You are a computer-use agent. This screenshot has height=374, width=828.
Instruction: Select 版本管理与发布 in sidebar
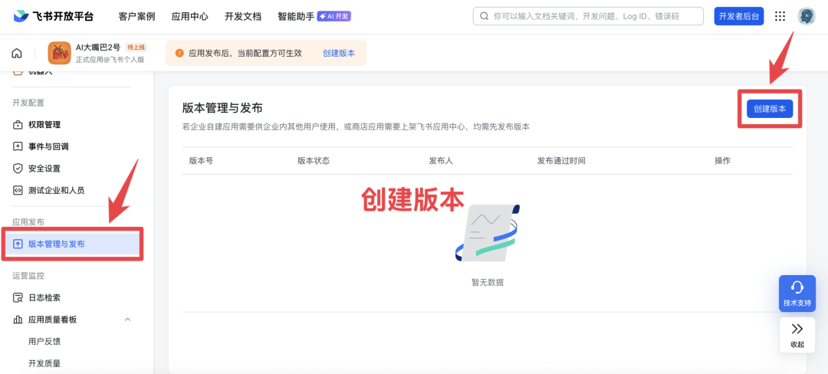coord(56,244)
